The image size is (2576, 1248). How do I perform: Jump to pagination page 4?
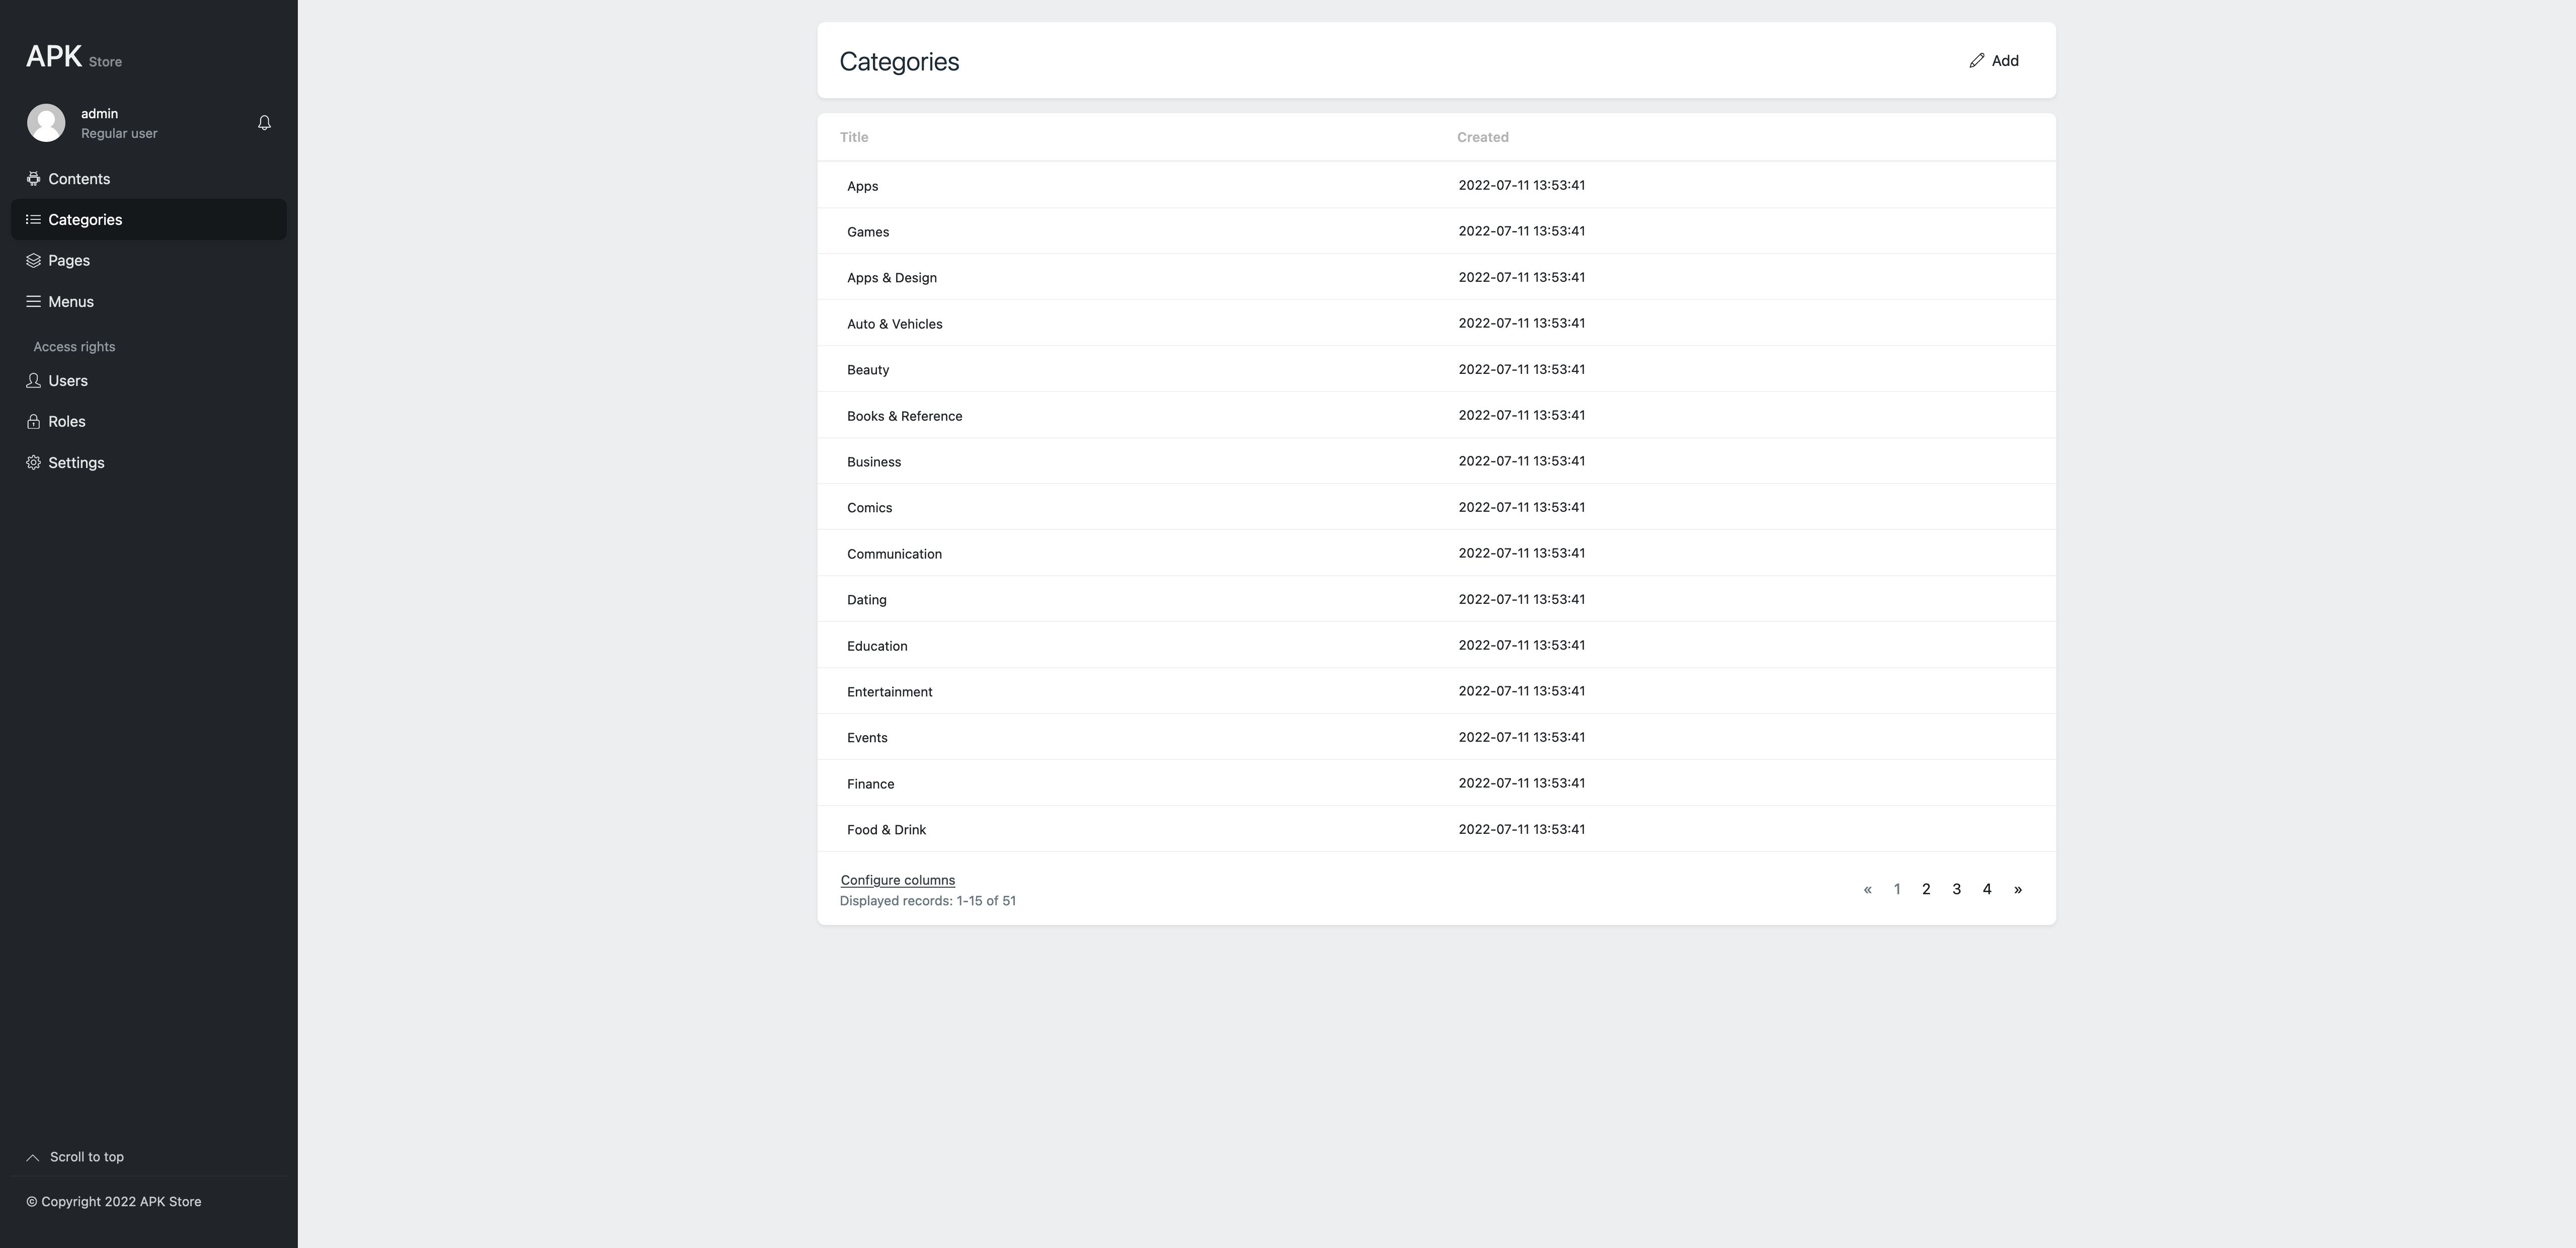[1987, 889]
